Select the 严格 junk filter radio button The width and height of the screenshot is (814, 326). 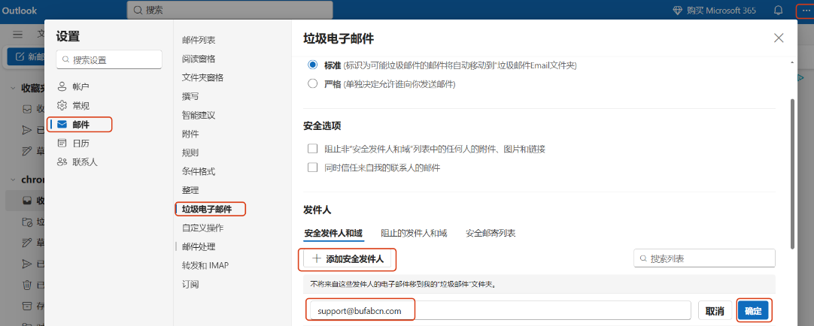pyautogui.click(x=312, y=83)
